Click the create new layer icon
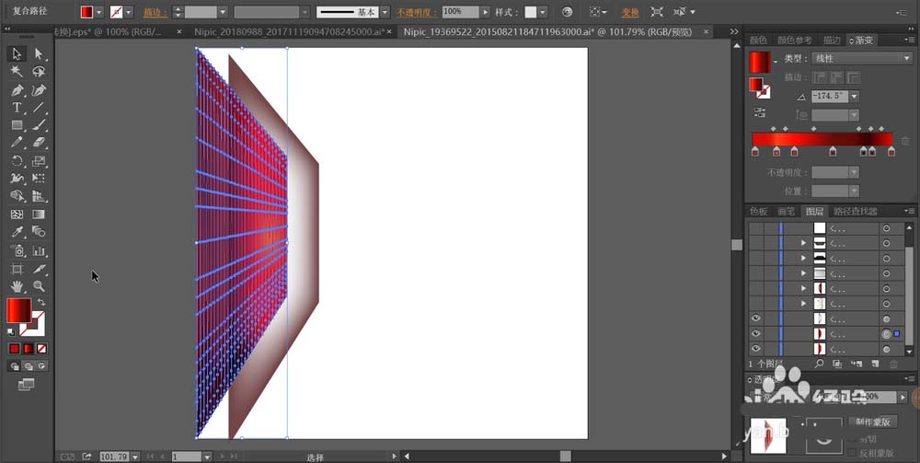This screenshot has width=920, height=463. [874, 365]
